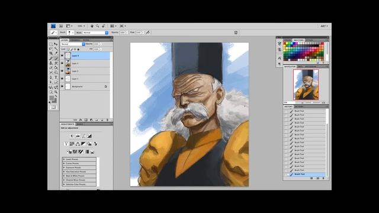Click the Navigator preview thumbnail
This screenshot has width=379, height=213.
[306, 85]
